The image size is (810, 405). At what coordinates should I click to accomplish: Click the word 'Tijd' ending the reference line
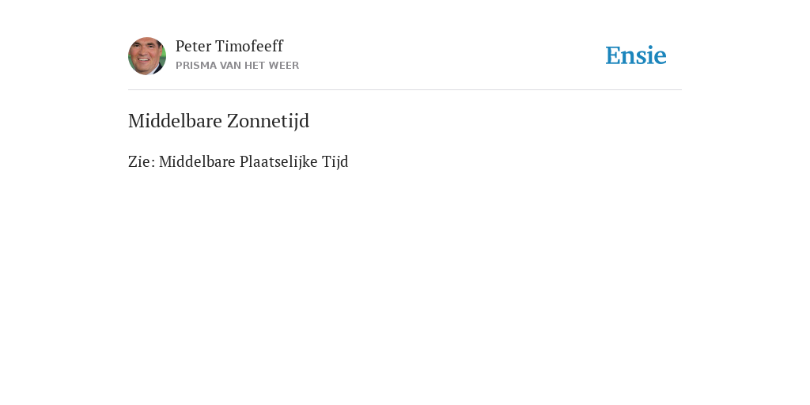click(335, 161)
